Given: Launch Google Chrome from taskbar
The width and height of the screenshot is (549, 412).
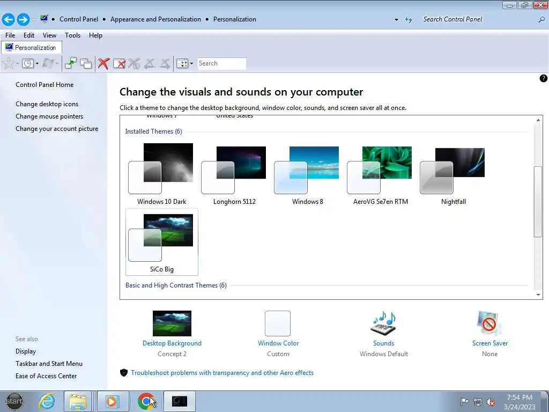Looking at the screenshot, I should (x=146, y=401).
